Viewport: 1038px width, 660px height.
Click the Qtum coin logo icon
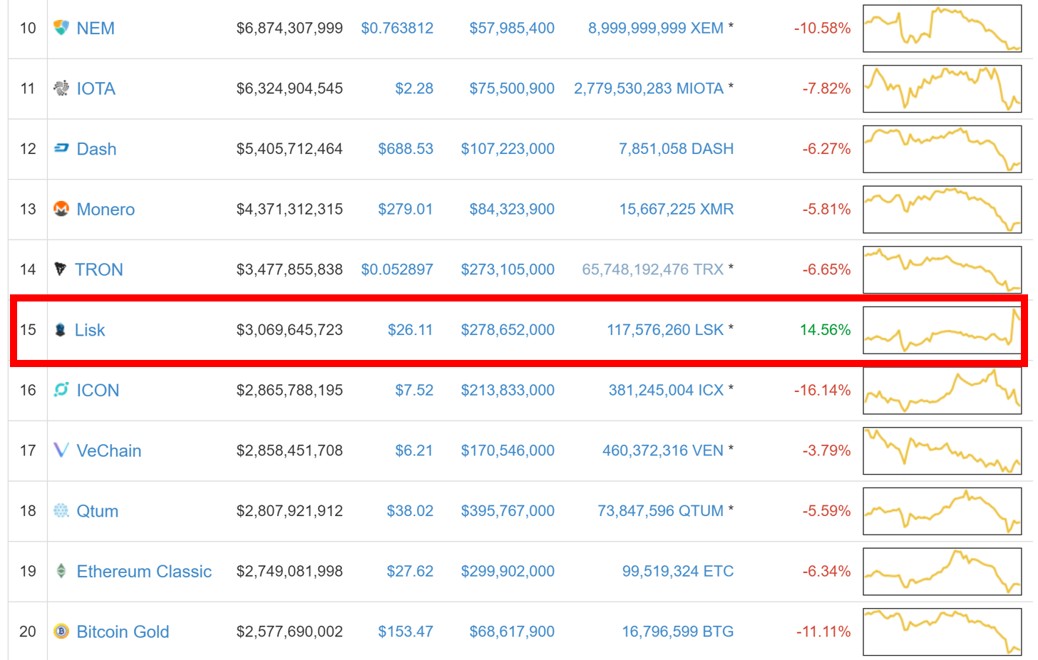[61, 511]
